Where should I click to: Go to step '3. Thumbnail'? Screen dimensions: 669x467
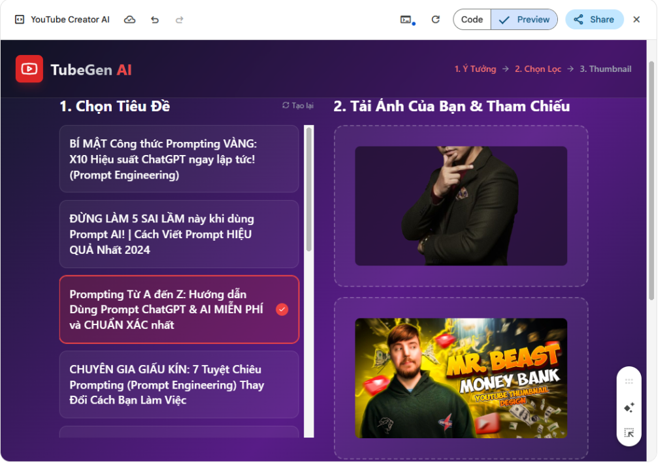(x=605, y=69)
